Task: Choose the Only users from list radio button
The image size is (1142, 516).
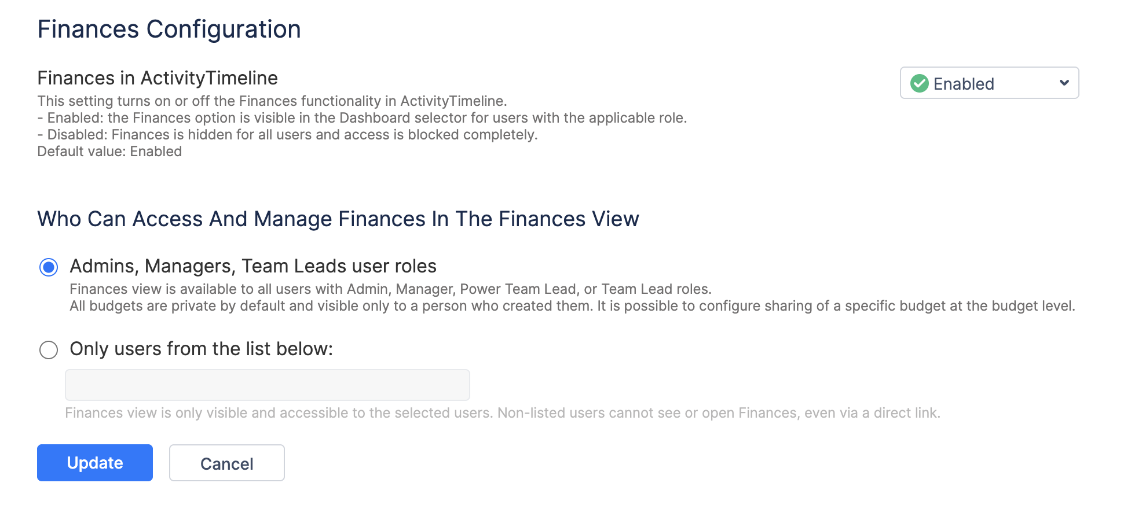Action: (x=49, y=350)
